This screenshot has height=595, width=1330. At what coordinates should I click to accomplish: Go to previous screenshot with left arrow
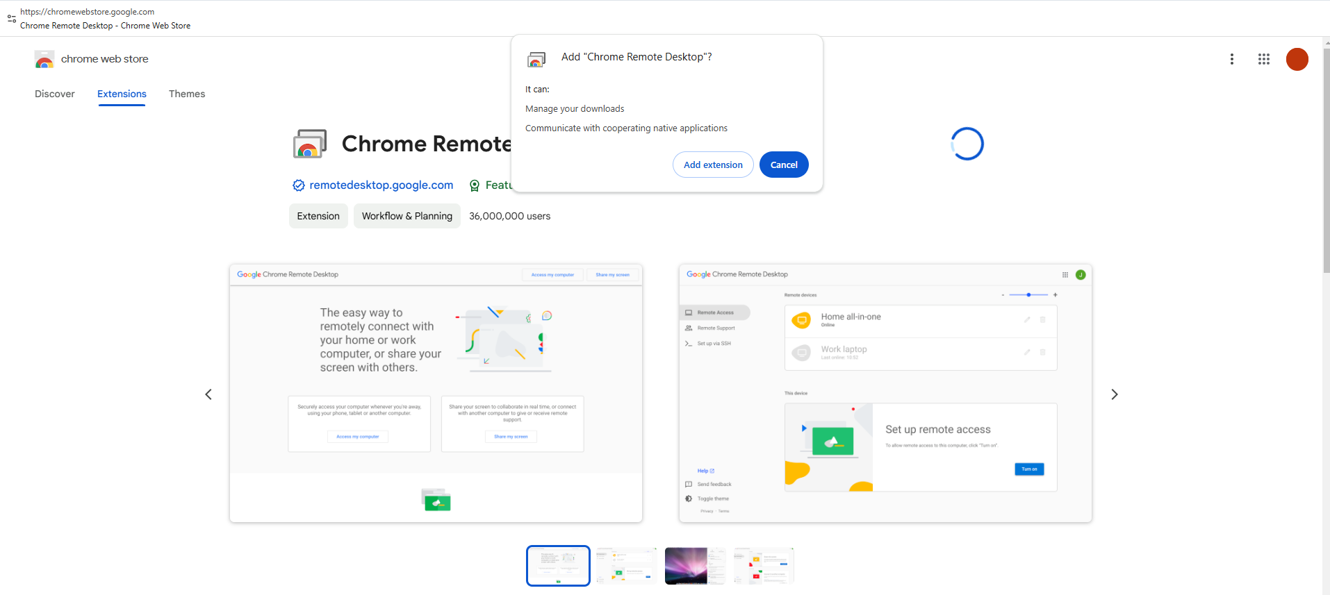tap(208, 394)
